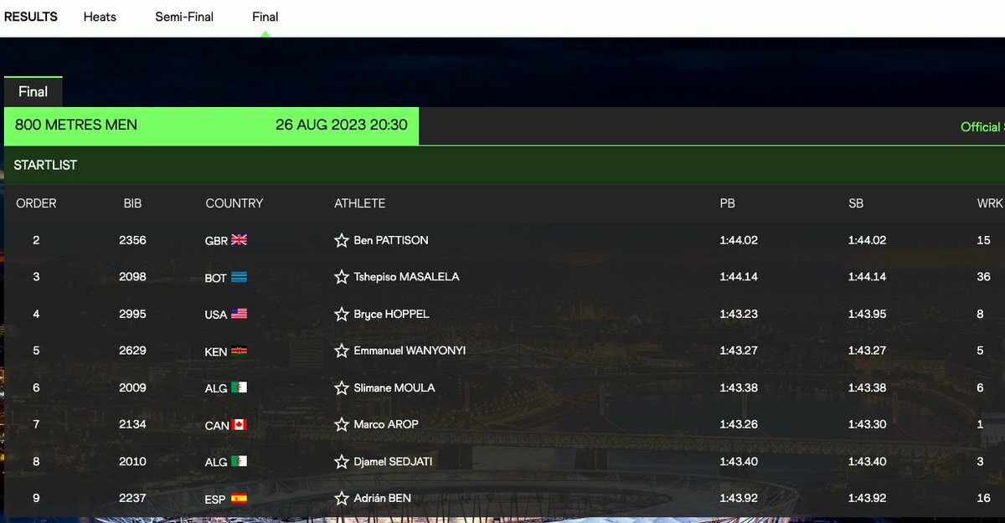Click the GBR flag icon
This screenshot has width=1005, height=523.
click(240, 240)
